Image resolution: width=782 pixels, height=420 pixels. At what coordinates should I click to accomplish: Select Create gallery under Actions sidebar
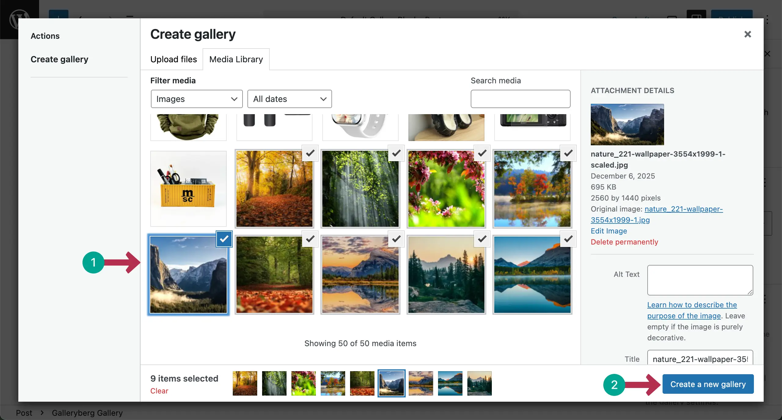60,59
